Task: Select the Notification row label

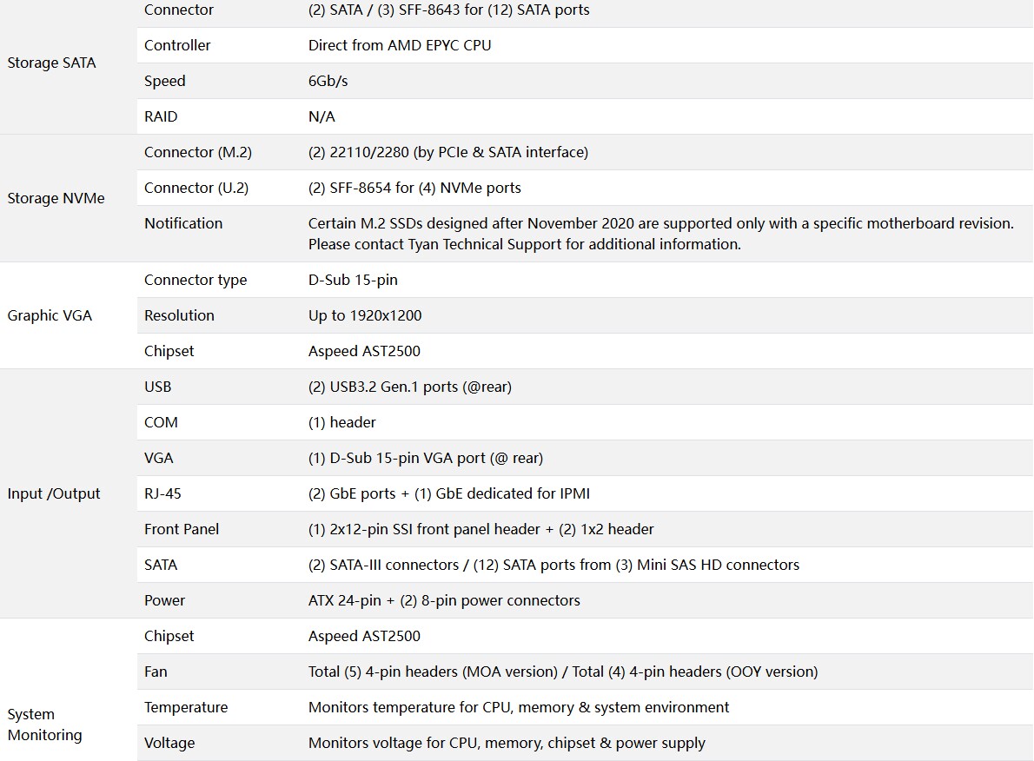Action: 183,223
